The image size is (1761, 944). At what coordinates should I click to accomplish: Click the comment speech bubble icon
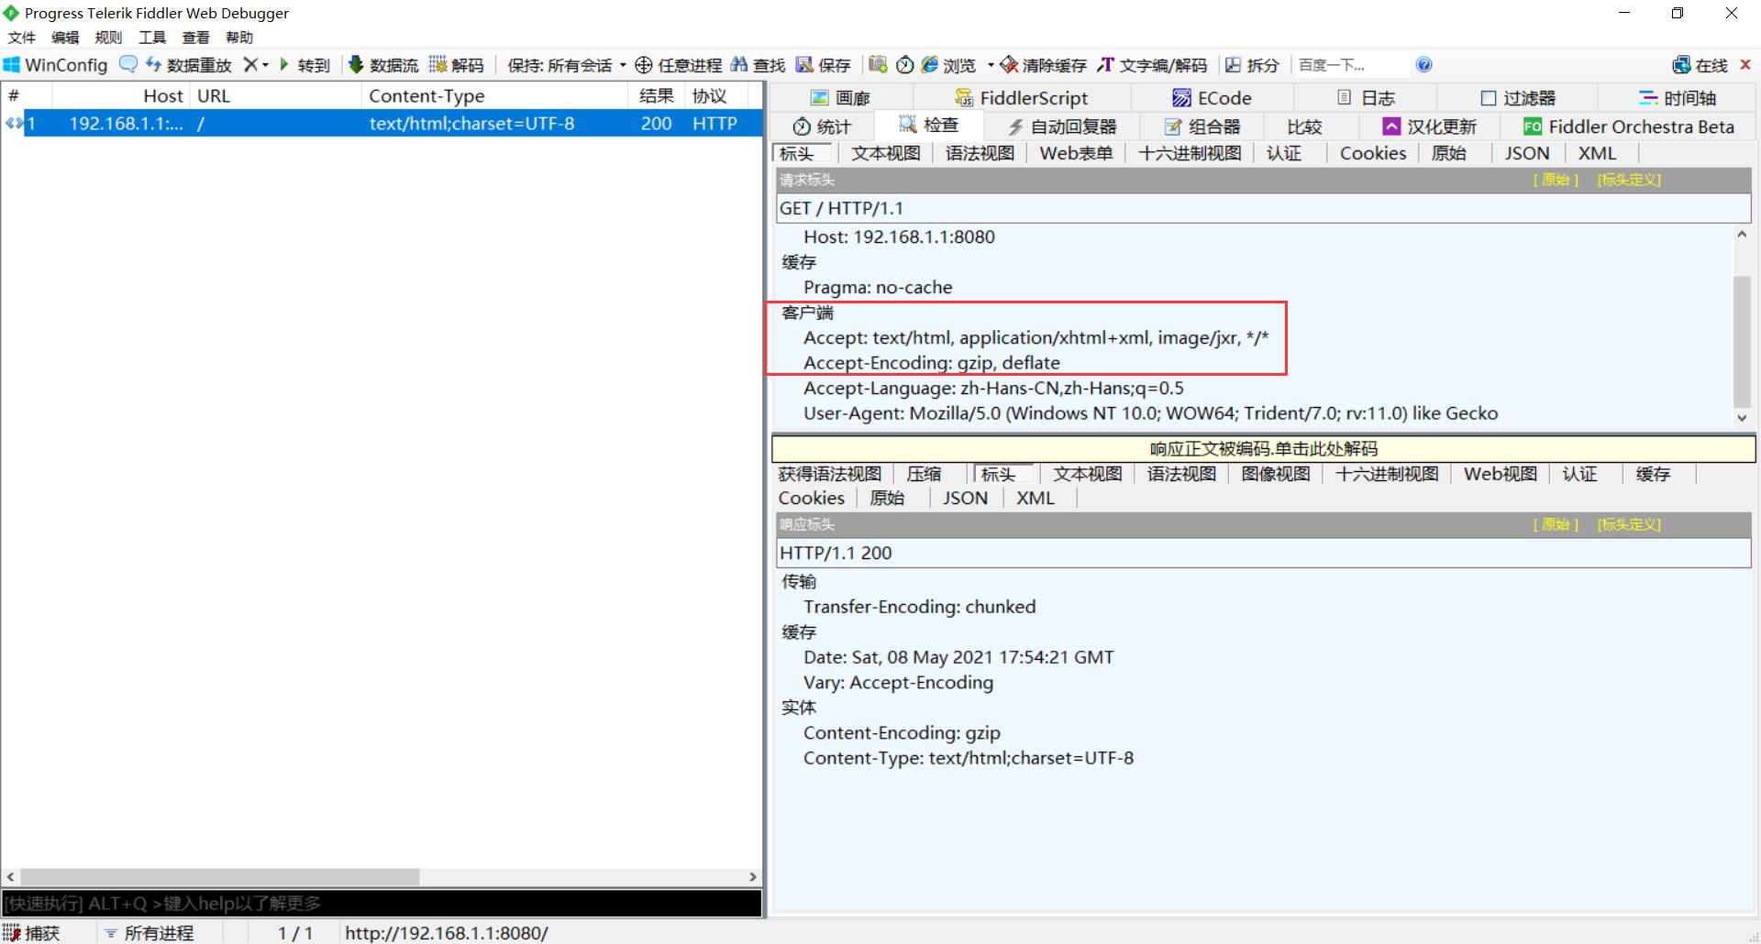tap(128, 64)
